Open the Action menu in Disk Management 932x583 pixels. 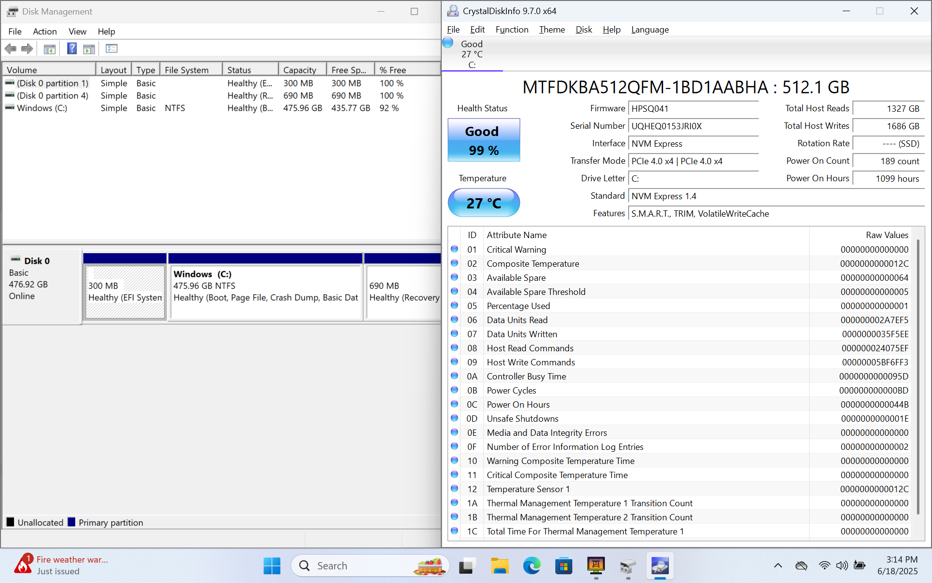point(45,32)
